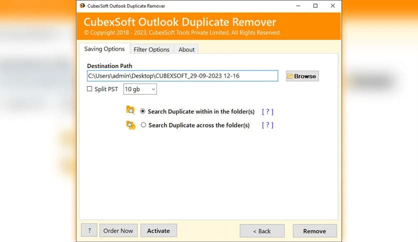Select Search Duplicate across the folder(s)
This screenshot has height=242, width=418.
click(143, 124)
